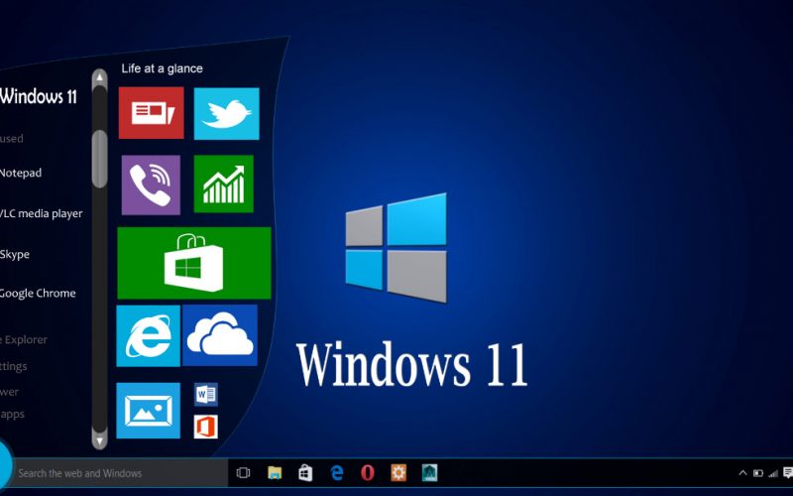Screen dimensions: 793x496
Task: Launch Skype from the start menu list
Action: (x=15, y=255)
